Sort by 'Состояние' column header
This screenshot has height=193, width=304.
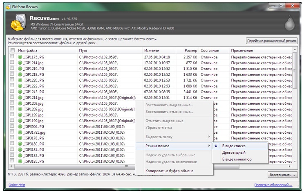click(213, 50)
